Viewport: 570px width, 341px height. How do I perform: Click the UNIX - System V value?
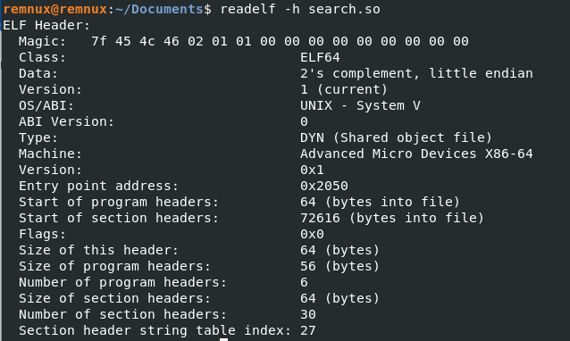point(360,105)
